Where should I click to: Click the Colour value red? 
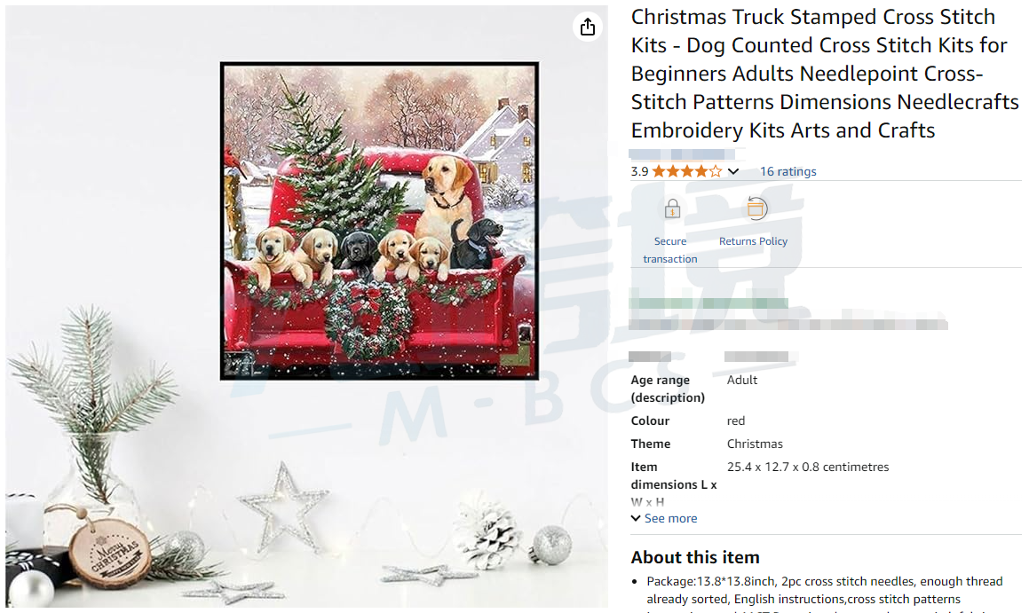coord(736,420)
